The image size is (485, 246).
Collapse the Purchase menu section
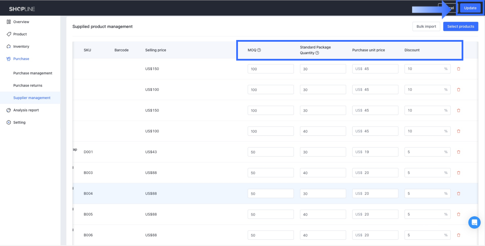tap(21, 59)
